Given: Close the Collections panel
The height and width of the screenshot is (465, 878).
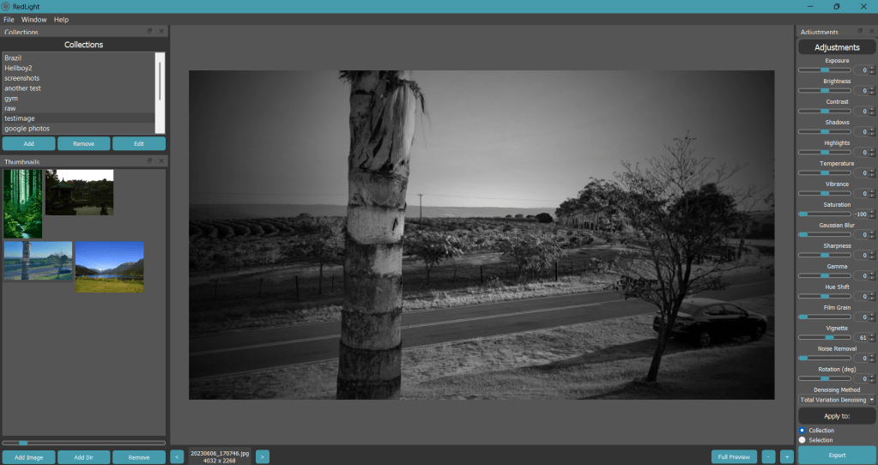Looking at the screenshot, I should pos(161,31).
